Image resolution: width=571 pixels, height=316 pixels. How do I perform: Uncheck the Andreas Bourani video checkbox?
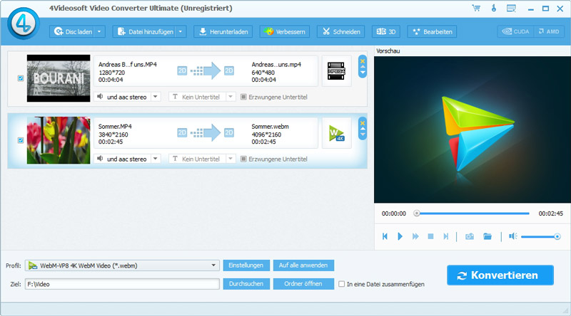pyautogui.click(x=20, y=78)
